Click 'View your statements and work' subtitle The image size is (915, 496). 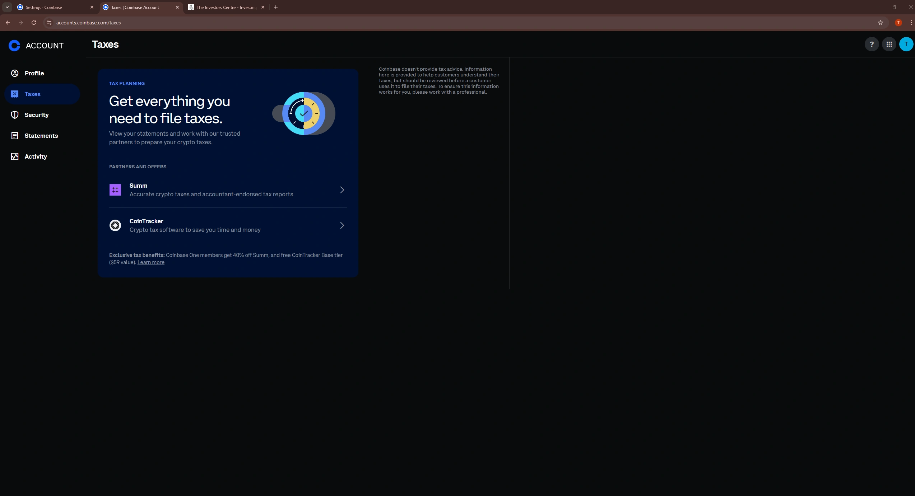(x=175, y=138)
